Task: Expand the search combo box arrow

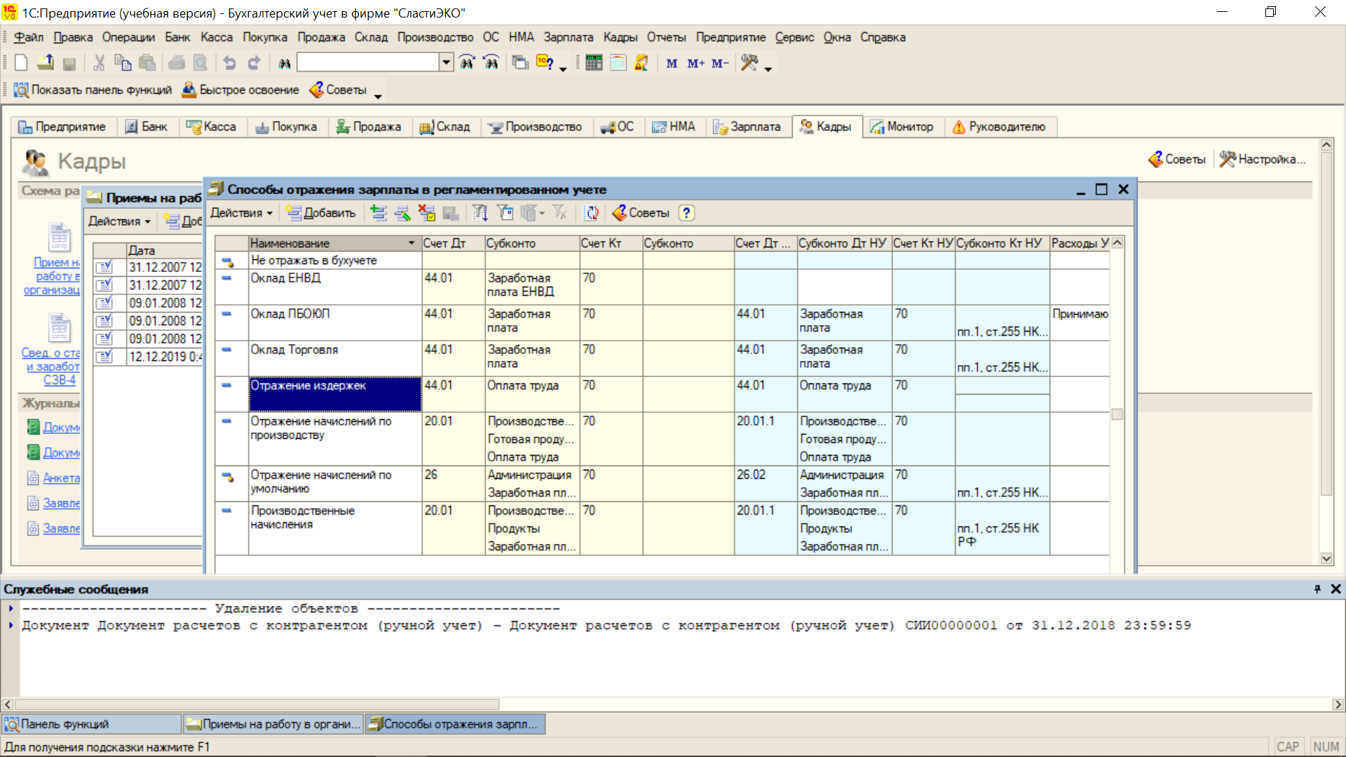Action: 447,62
